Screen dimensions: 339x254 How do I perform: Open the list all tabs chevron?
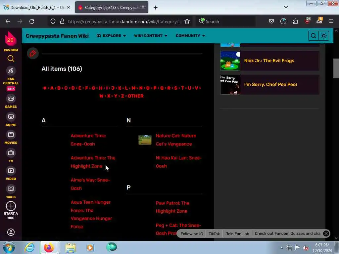[x=286, y=7]
